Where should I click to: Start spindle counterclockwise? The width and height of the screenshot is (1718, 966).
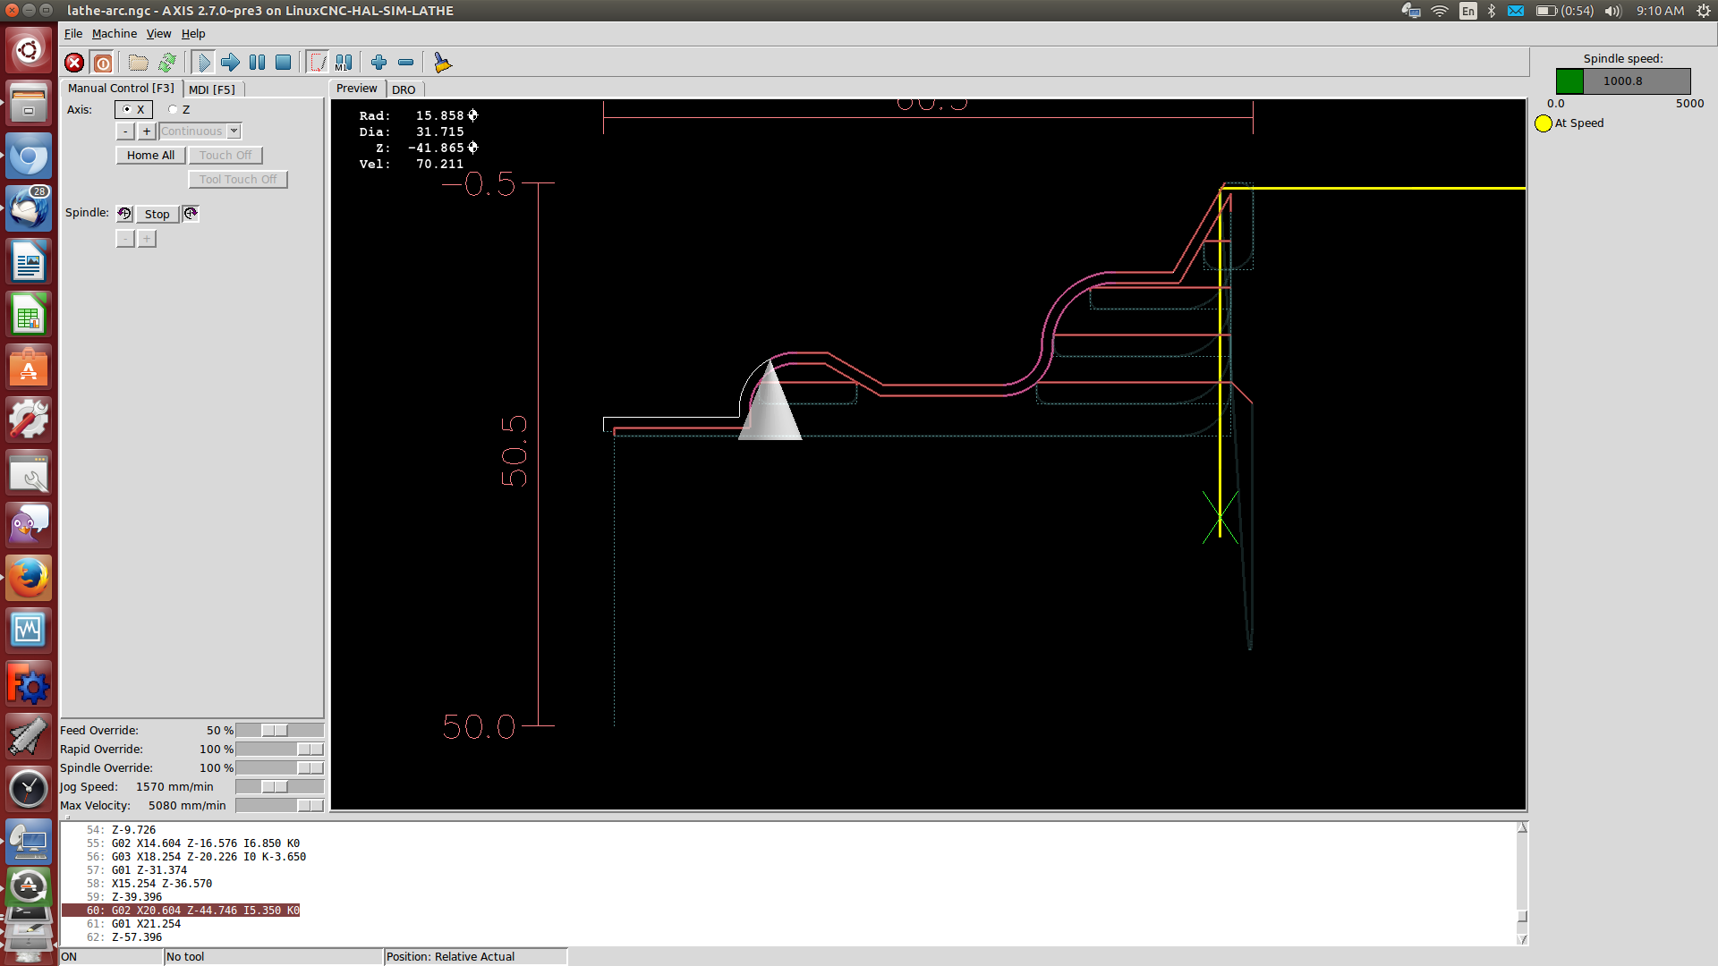(x=124, y=214)
